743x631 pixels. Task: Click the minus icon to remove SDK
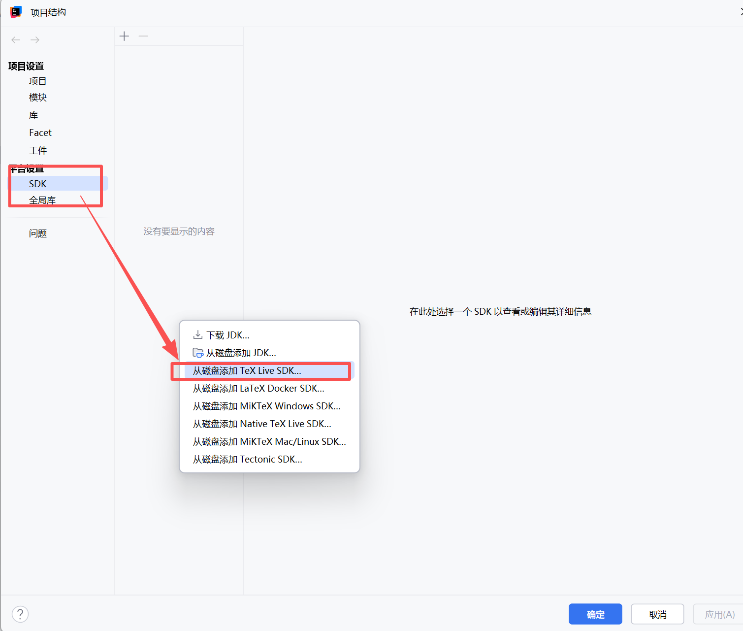pyautogui.click(x=143, y=36)
